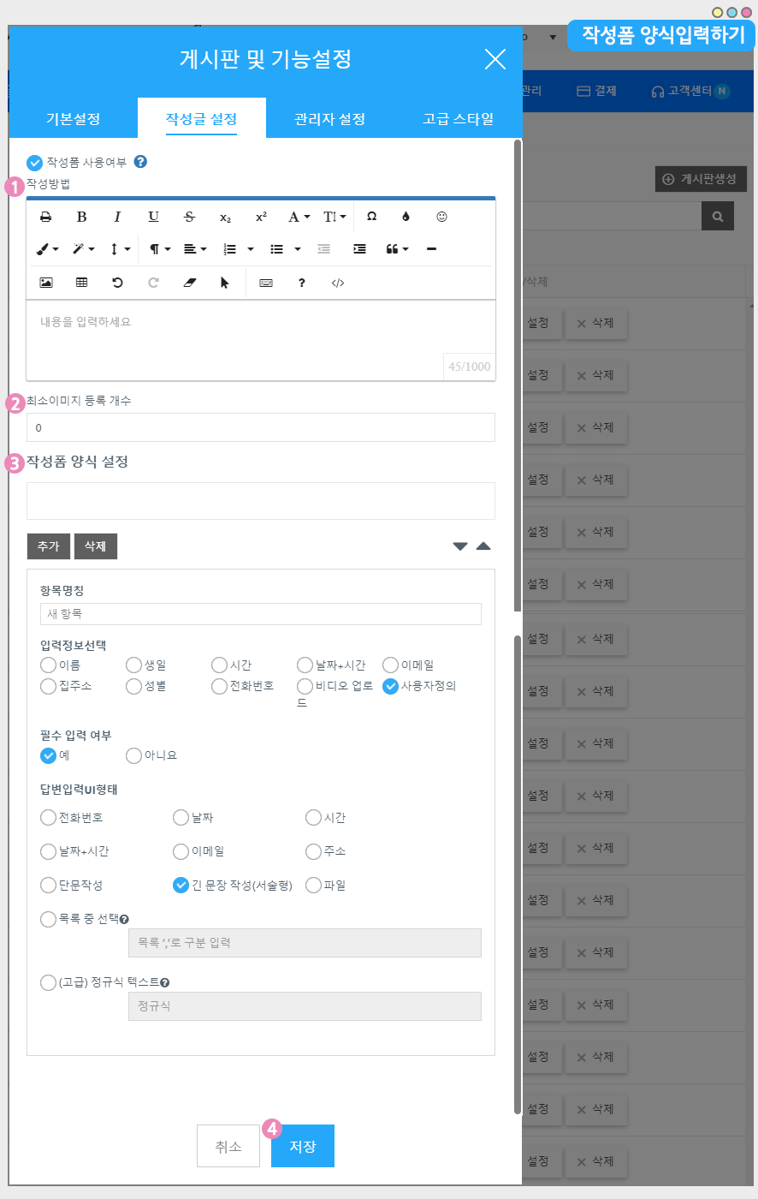758x1199 pixels.
Task: Switch to the 기본설정 tab
Action: (73, 119)
